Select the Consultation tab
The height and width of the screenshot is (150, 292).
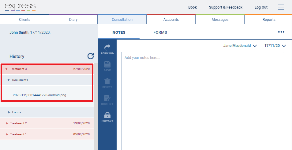click(x=122, y=20)
